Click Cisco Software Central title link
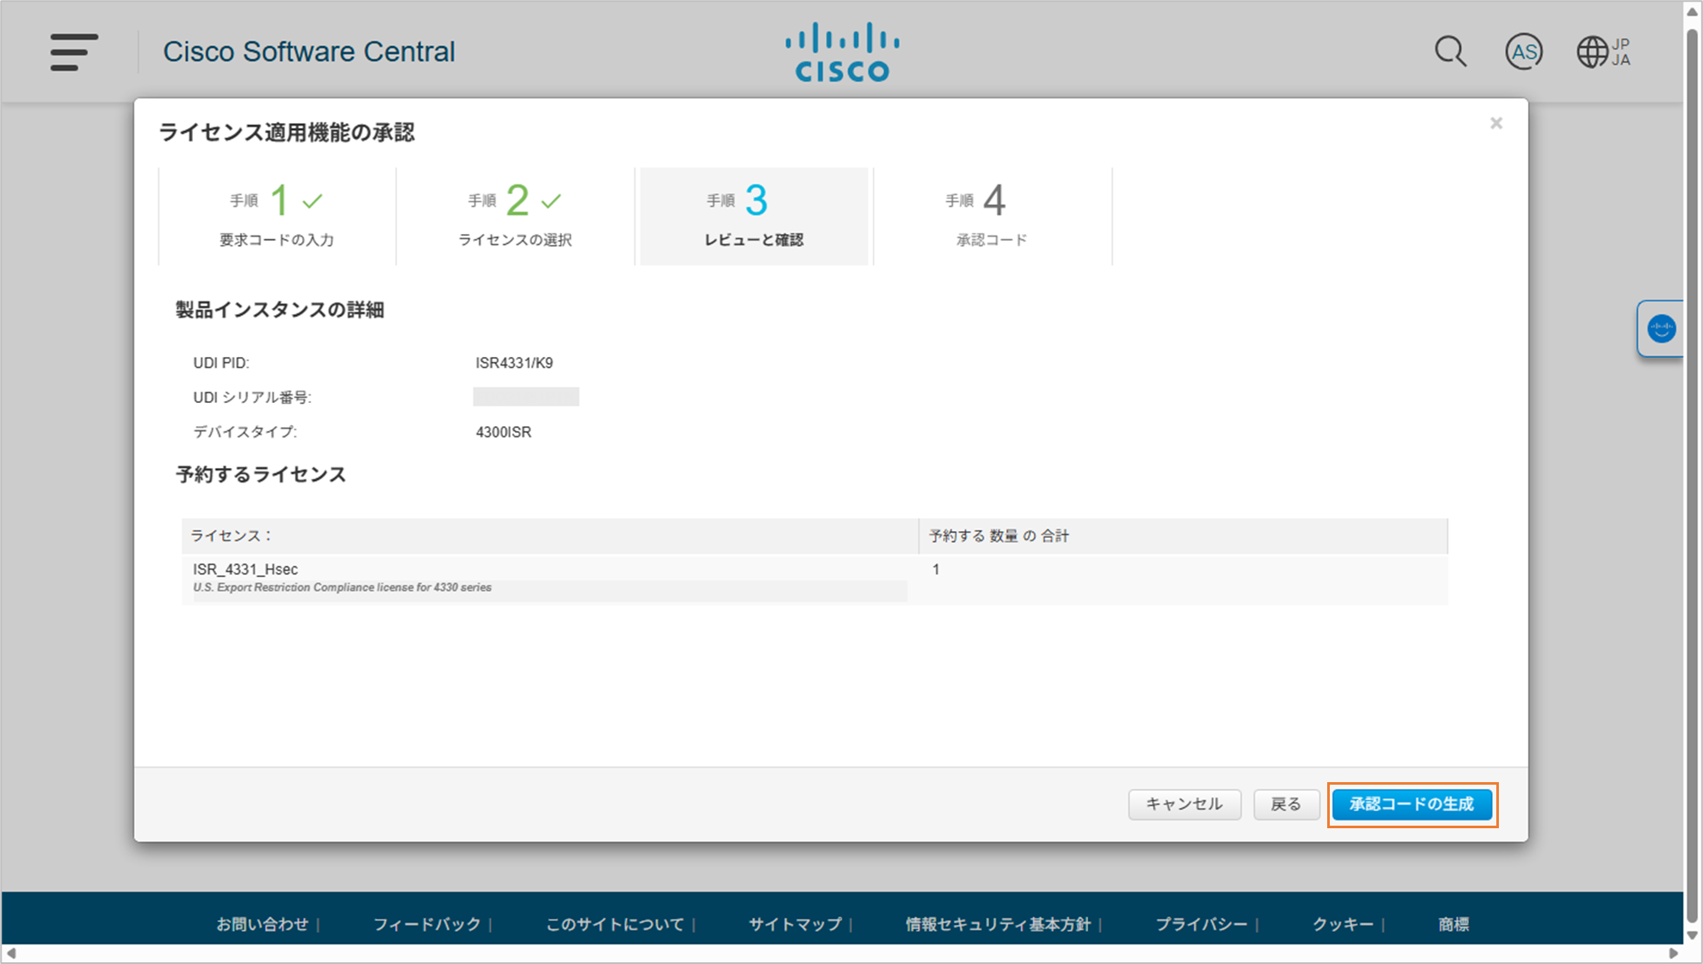Image resolution: width=1703 pixels, height=964 pixels. (x=309, y=52)
